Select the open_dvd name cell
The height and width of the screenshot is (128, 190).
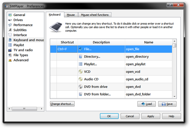[148, 87]
